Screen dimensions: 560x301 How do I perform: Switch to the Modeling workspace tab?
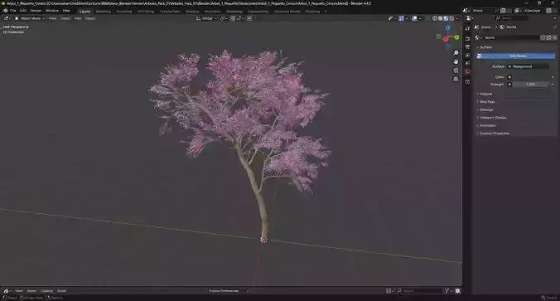104,12
